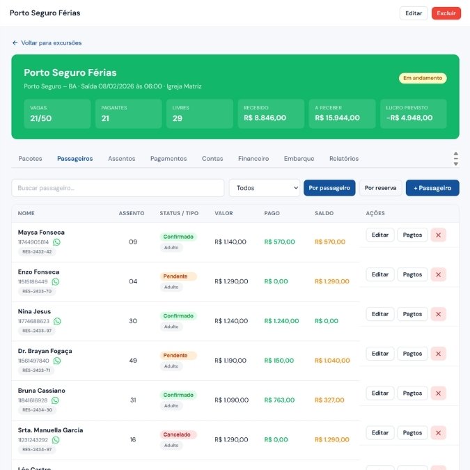Click the back arrow to excursões
The image size is (470, 470).
coord(15,43)
